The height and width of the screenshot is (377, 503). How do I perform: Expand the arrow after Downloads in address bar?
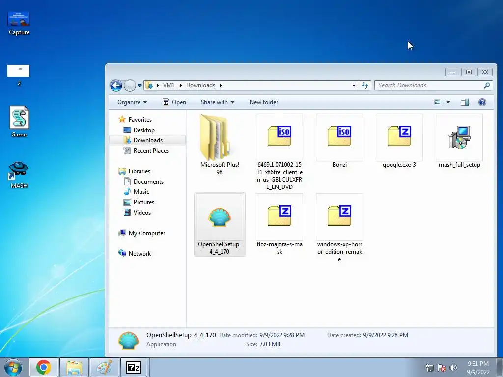pyautogui.click(x=221, y=85)
